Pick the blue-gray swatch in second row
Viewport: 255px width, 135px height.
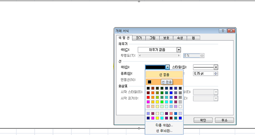176,93
